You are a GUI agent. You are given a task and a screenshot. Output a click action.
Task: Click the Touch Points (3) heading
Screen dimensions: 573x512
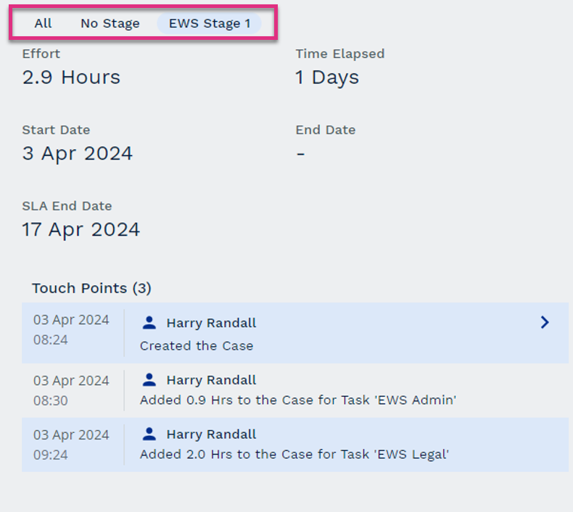click(x=91, y=288)
